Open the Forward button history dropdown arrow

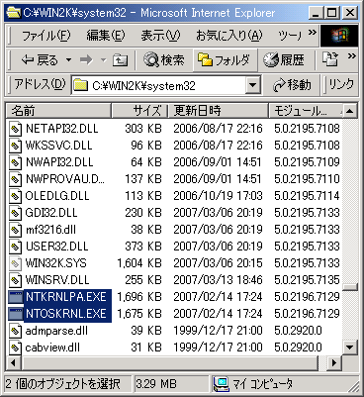click(104, 60)
